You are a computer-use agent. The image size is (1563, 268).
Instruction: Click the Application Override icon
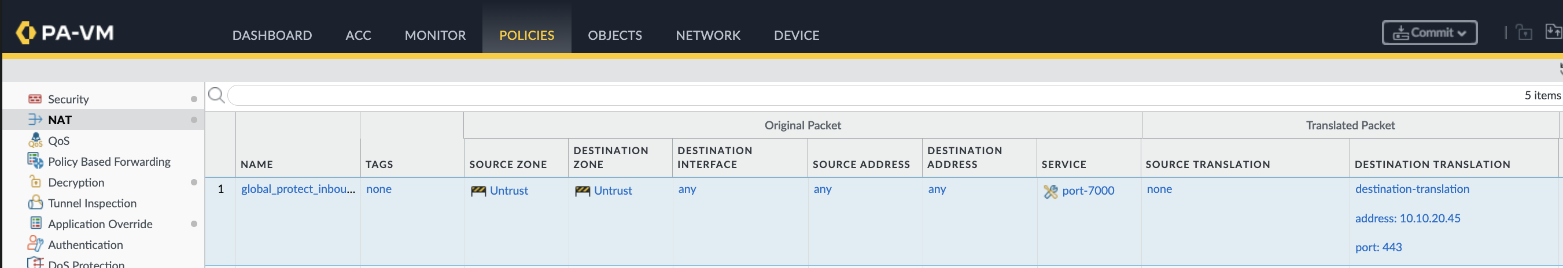(x=36, y=223)
